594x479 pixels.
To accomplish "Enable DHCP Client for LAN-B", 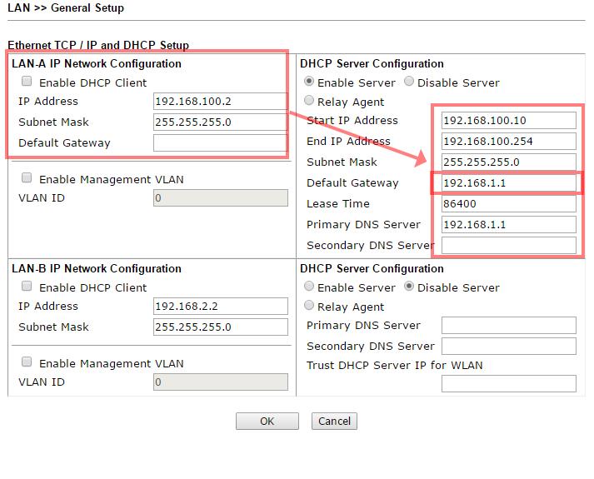I will click(x=27, y=287).
